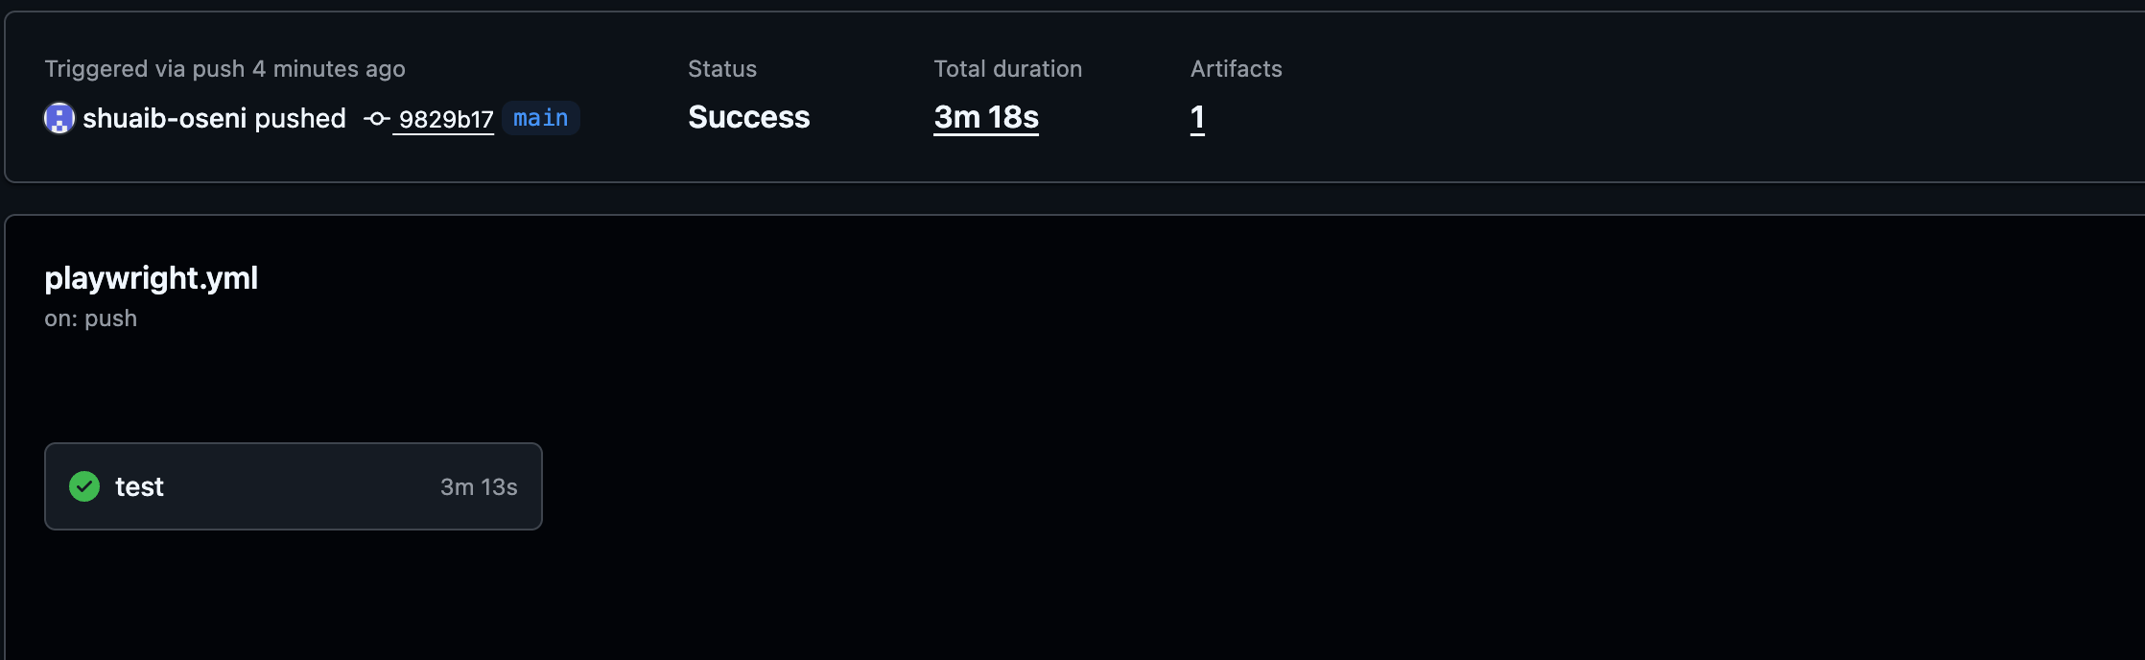Image resolution: width=2145 pixels, height=660 pixels.
Task: Open the 3m 18s total duration link
Action: pos(986,117)
